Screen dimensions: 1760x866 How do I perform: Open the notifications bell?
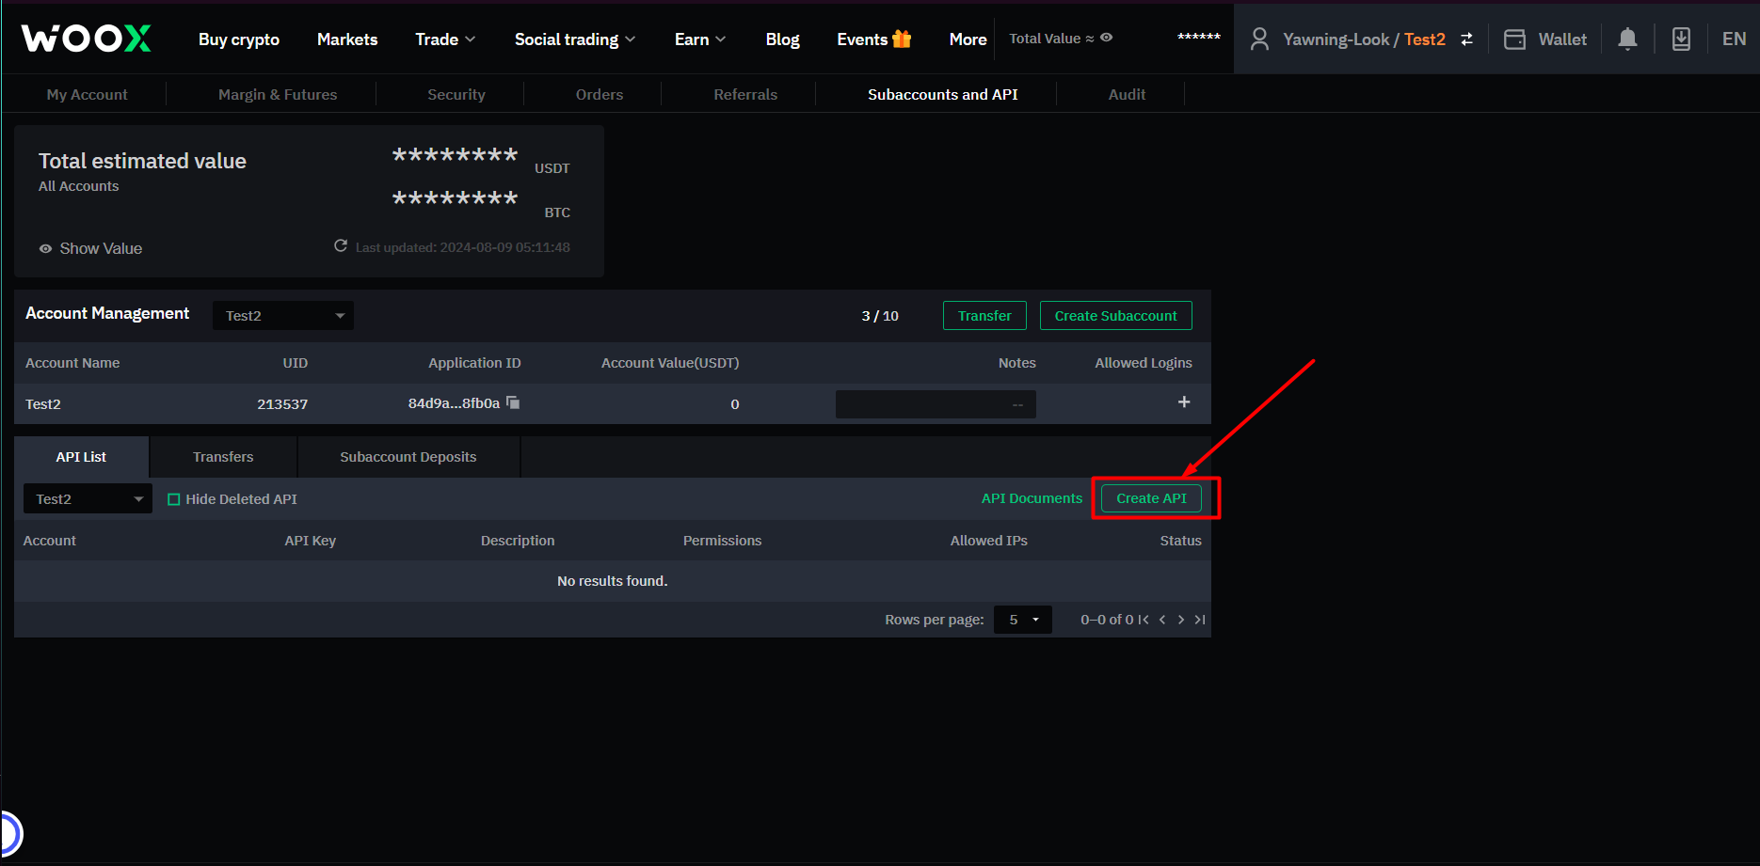(1627, 39)
